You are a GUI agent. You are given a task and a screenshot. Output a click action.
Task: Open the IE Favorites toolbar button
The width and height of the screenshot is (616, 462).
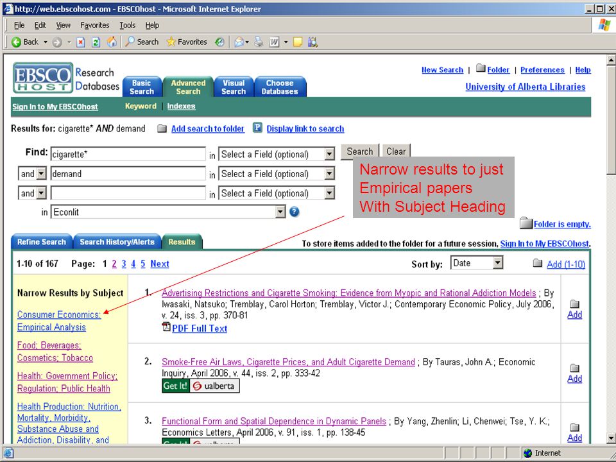pyautogui.click(x=187, y=42)
